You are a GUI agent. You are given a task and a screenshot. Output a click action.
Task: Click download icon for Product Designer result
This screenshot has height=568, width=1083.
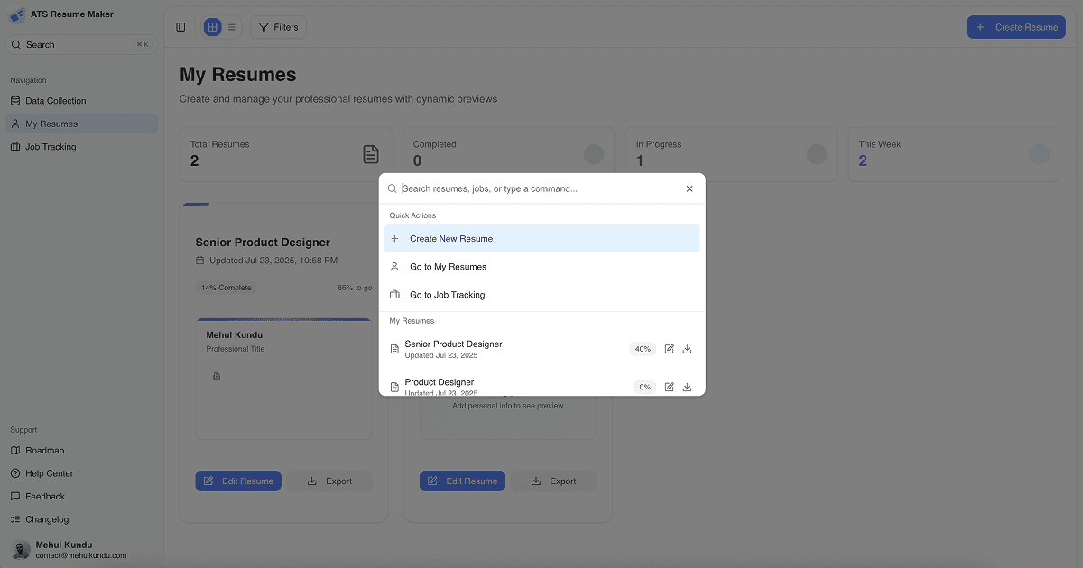687,387
